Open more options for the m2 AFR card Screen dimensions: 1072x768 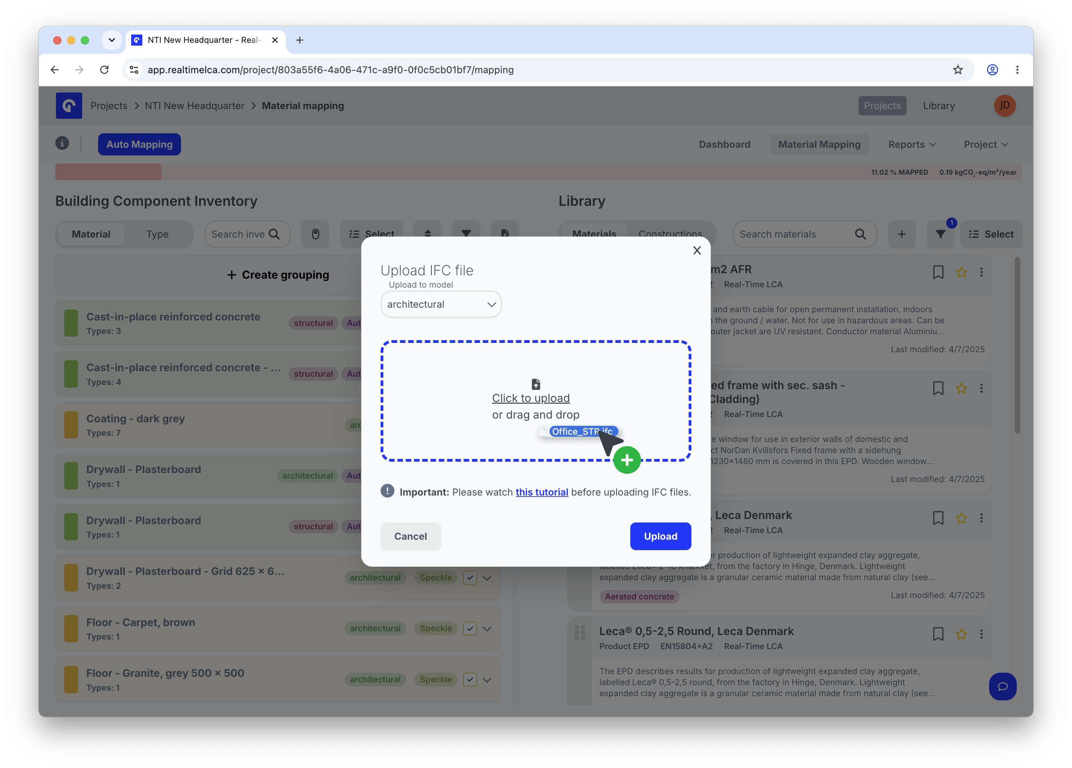(981, 272)
